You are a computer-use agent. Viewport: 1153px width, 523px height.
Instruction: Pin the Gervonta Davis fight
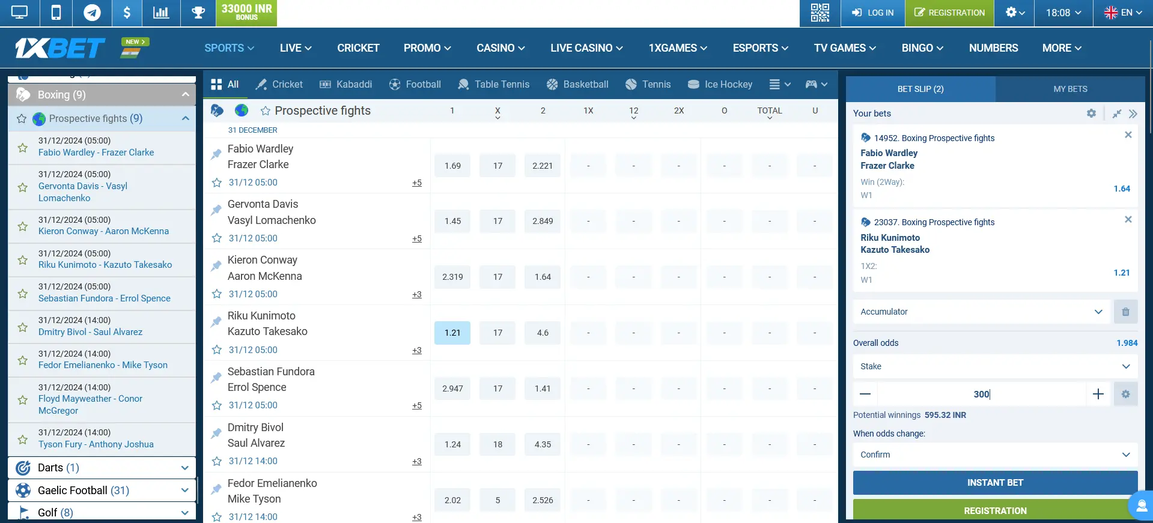click(x=216, y=210)
